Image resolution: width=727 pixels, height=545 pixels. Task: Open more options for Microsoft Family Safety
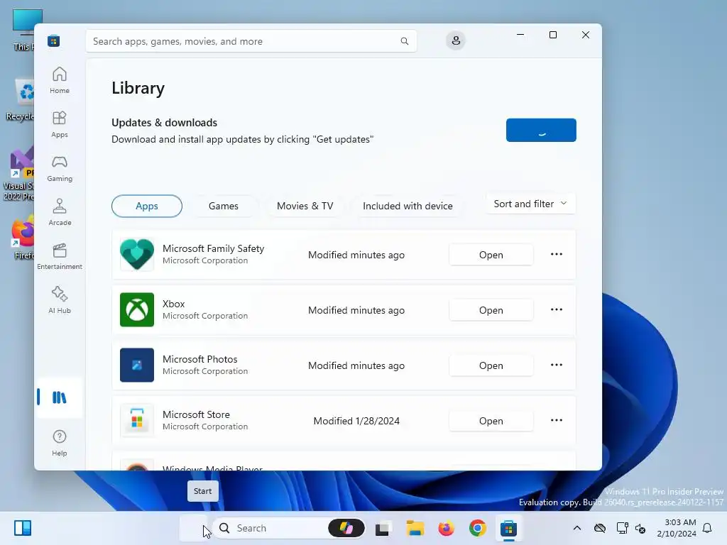[x=557, y=255]
